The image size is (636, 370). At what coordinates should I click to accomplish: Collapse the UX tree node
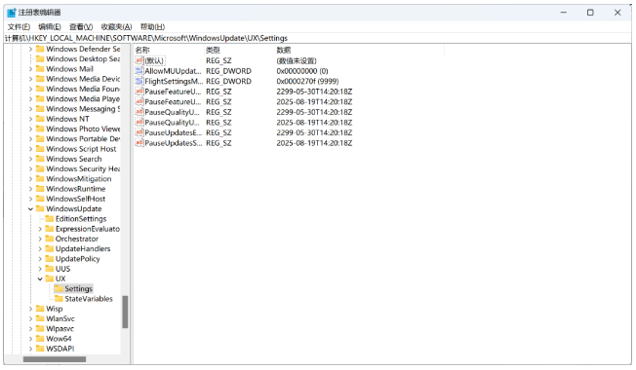pyautogui.click(x=40, y=278)
